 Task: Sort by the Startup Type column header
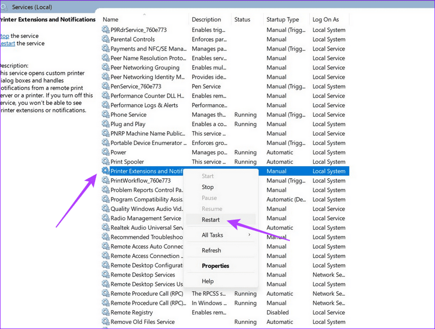point(283,20)
